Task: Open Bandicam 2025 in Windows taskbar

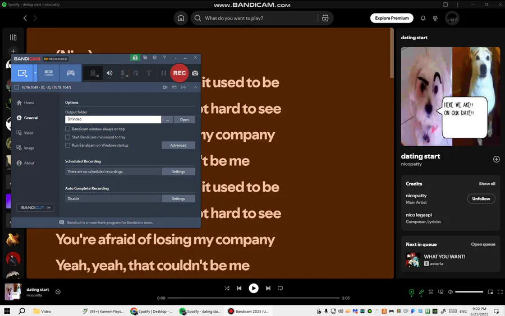Action: pyautogui.click(x=248, y=311)
